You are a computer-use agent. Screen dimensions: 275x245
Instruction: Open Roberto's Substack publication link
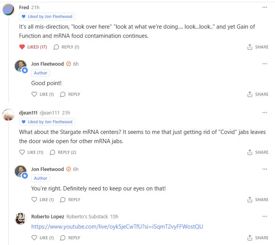pos(87,216)
